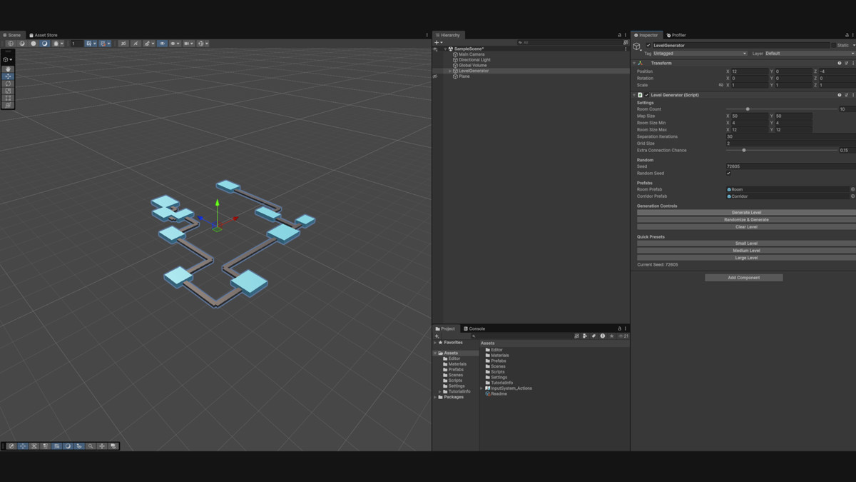The image size is (856, 482).
Task: Click the Hierarchy create plus button
Action: (x=438, y=42)
